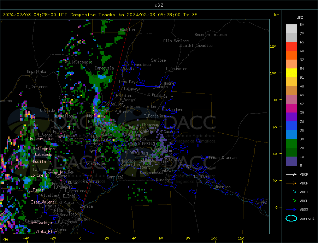
Task: Click the Villavicencio map label
Action: point(78,62)
